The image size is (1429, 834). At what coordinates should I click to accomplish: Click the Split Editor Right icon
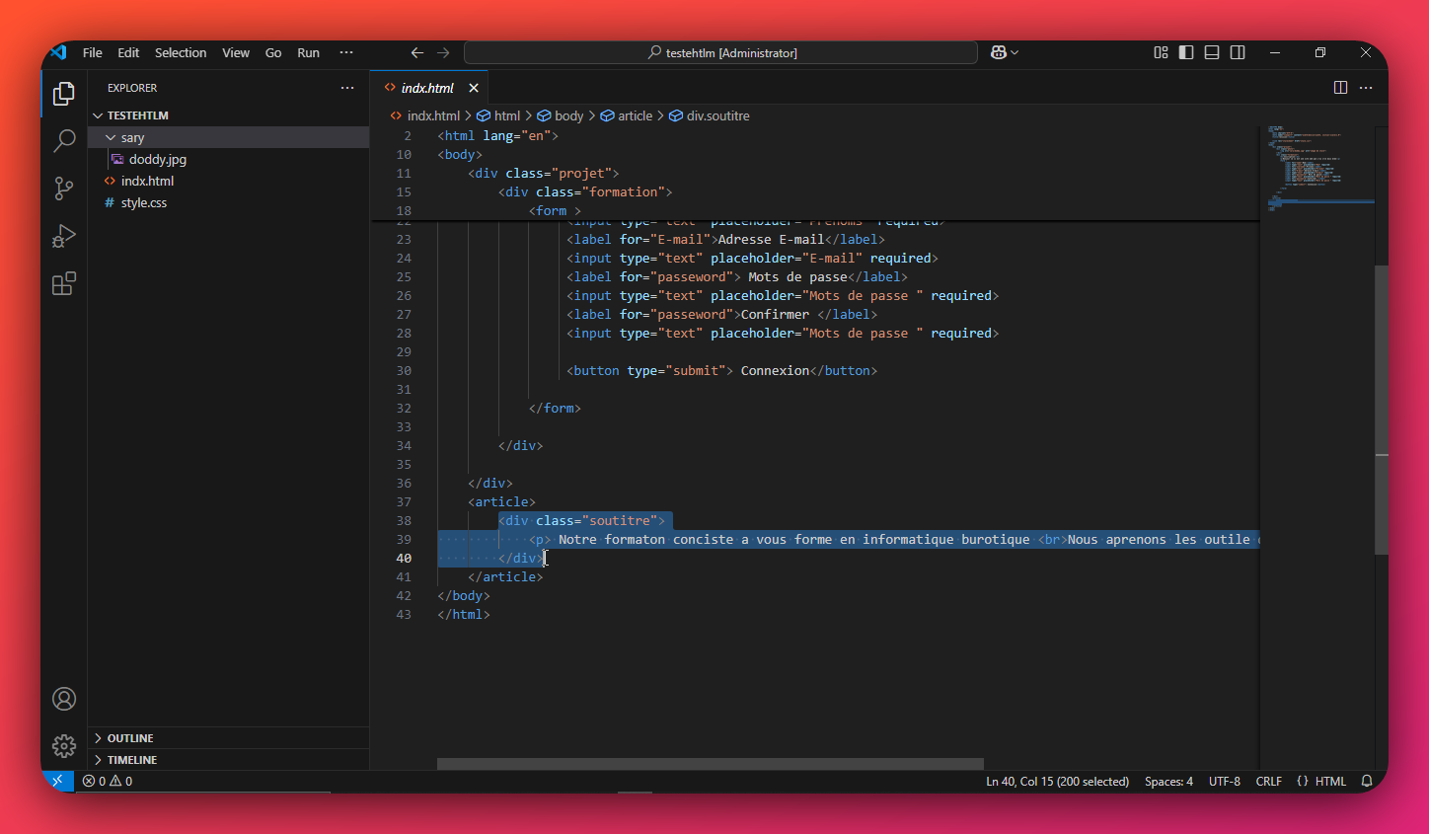pos(1340,88)
